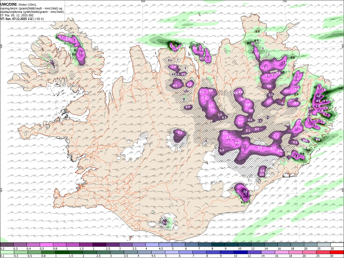Pick the light grey 25–30 snow legend swatch
Screen dimensions: 344x258
point(324,245)
